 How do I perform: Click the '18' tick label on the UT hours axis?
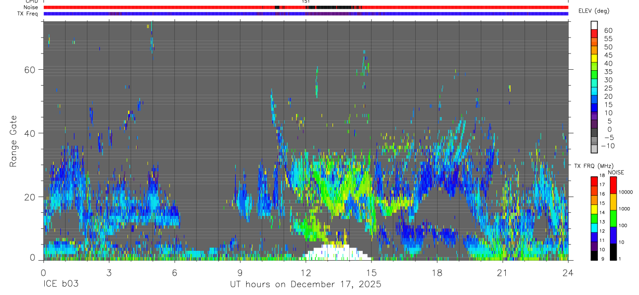click(x=437, y=272)
